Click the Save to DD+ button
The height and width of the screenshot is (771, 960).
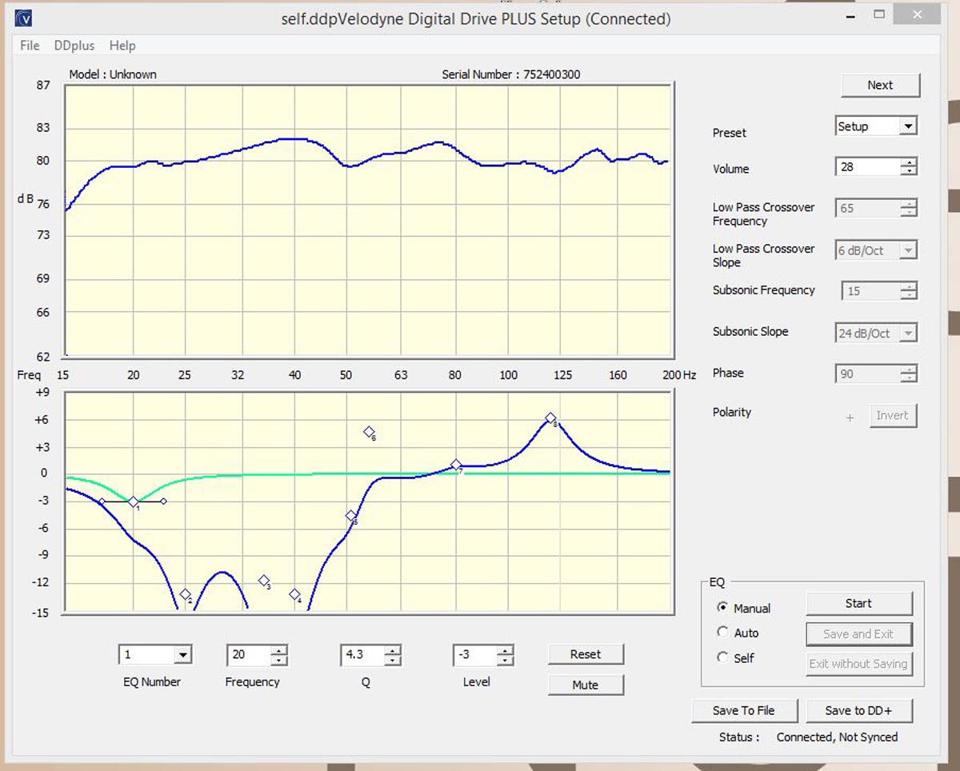858,710
